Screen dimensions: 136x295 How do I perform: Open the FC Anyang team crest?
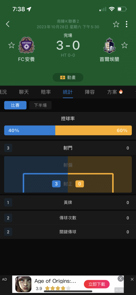click(26, 45)
